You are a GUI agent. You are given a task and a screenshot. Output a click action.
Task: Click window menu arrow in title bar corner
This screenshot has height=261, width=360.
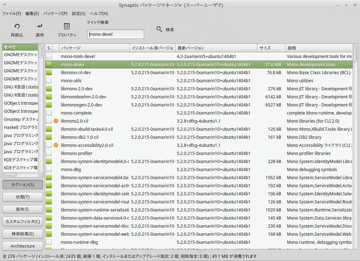tap(4, 5)
